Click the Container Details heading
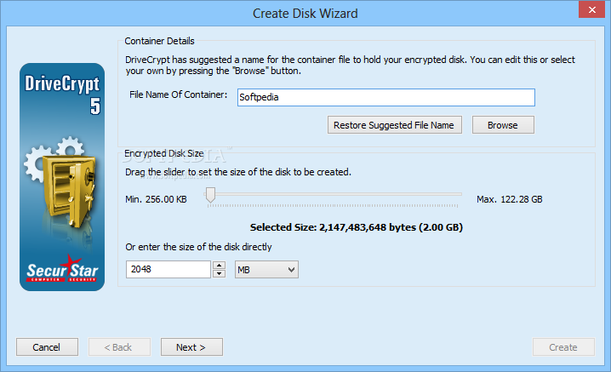Image resolution: width=611 pixels, height=372 pixels. 159,41
